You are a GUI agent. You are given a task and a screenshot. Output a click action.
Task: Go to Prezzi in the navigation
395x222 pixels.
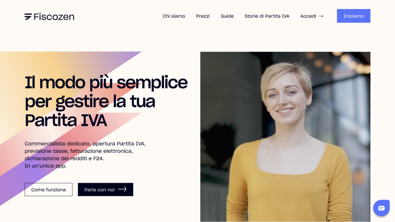[x=203, y=16]
